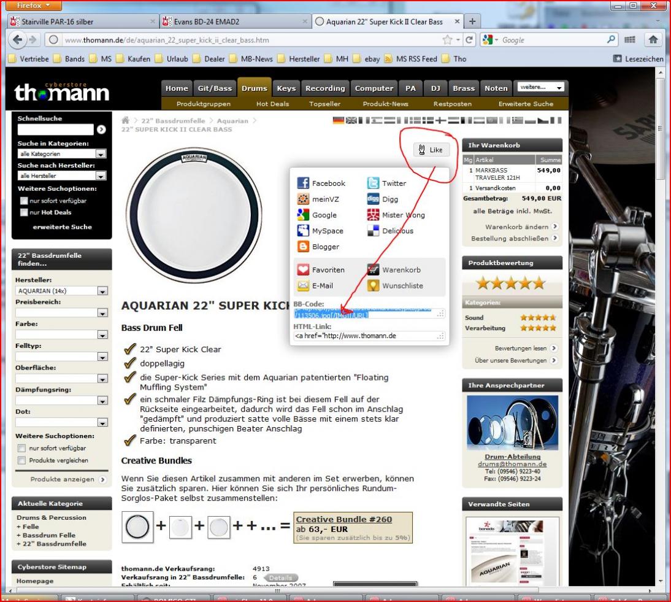Add item to Warenkorb in share popup
Viewport: 671px width, 602px height.
coord(394,270)
